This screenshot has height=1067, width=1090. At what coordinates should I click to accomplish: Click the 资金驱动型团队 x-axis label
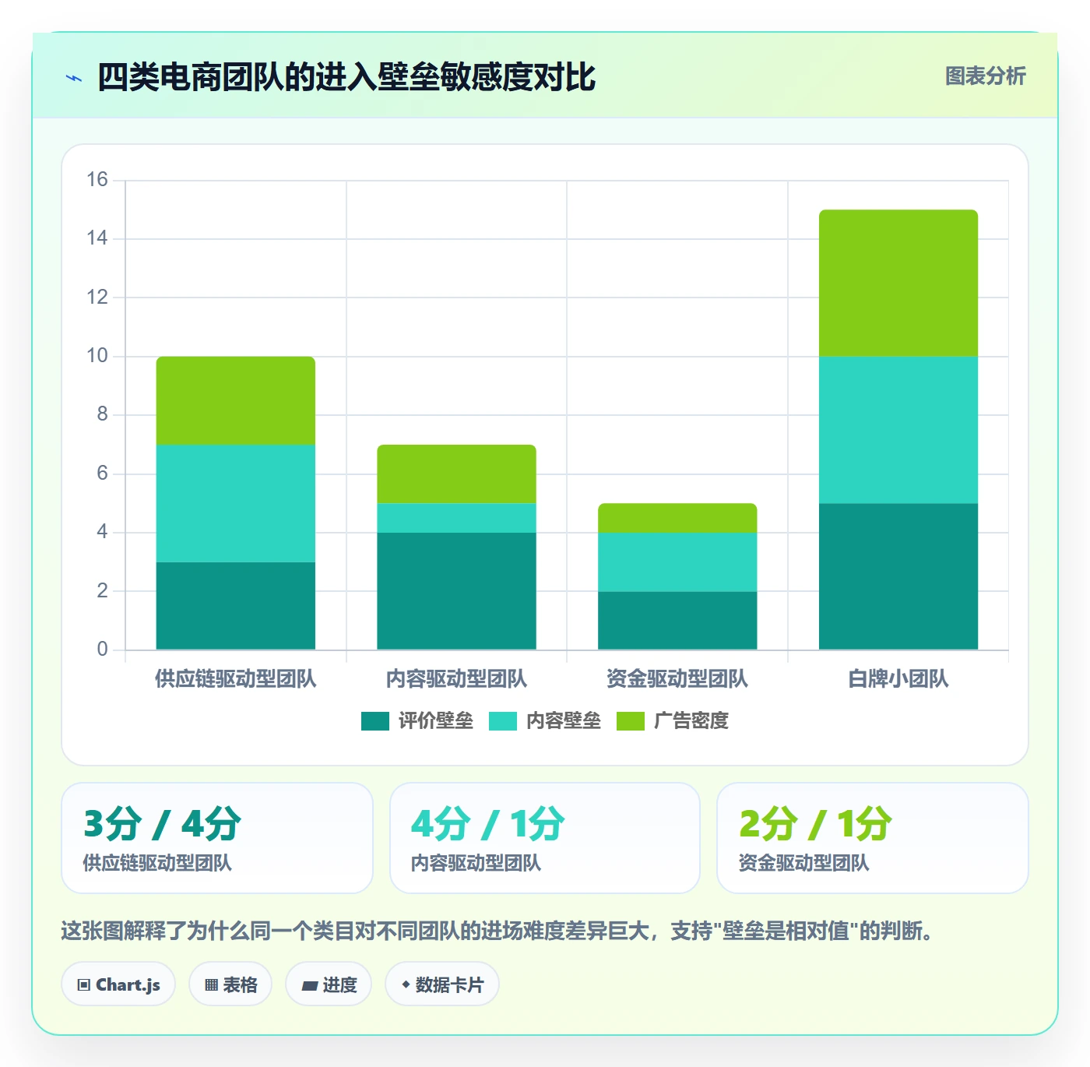(x=677, y=679)
